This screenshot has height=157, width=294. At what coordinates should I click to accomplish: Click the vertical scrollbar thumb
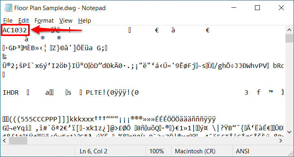(289, 38)
